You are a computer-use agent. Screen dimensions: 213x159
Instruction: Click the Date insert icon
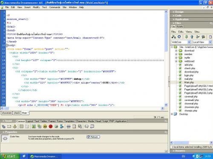click(74, 126)
